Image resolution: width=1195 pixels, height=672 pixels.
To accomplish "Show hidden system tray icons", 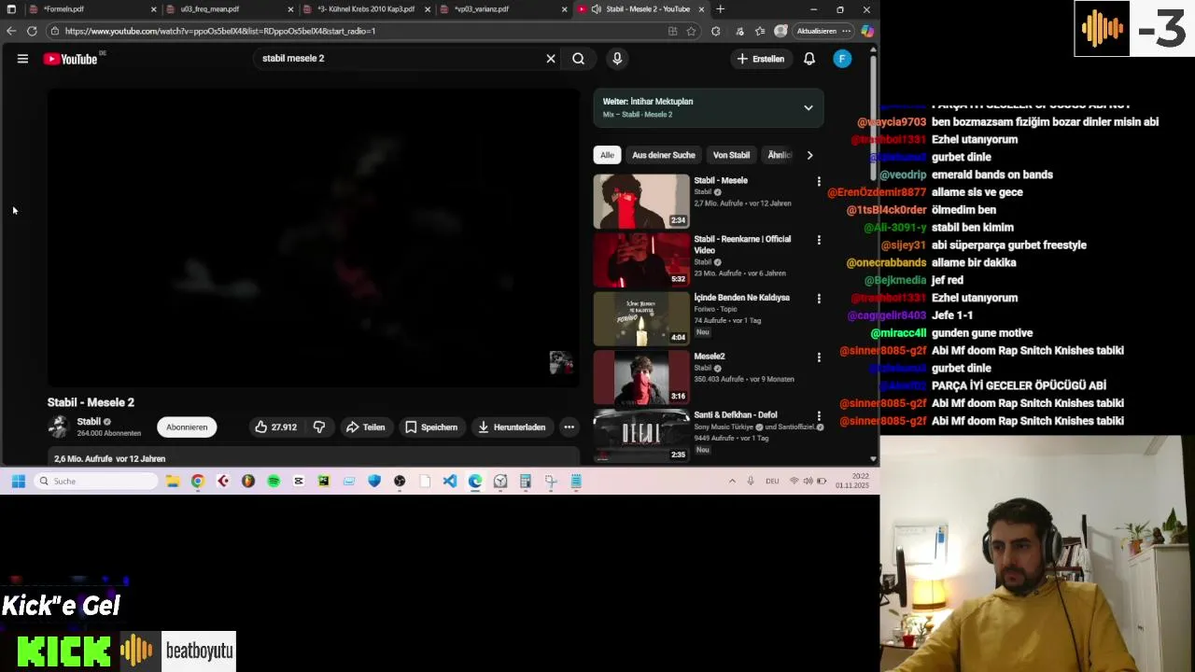I will (x=731, y=482).
